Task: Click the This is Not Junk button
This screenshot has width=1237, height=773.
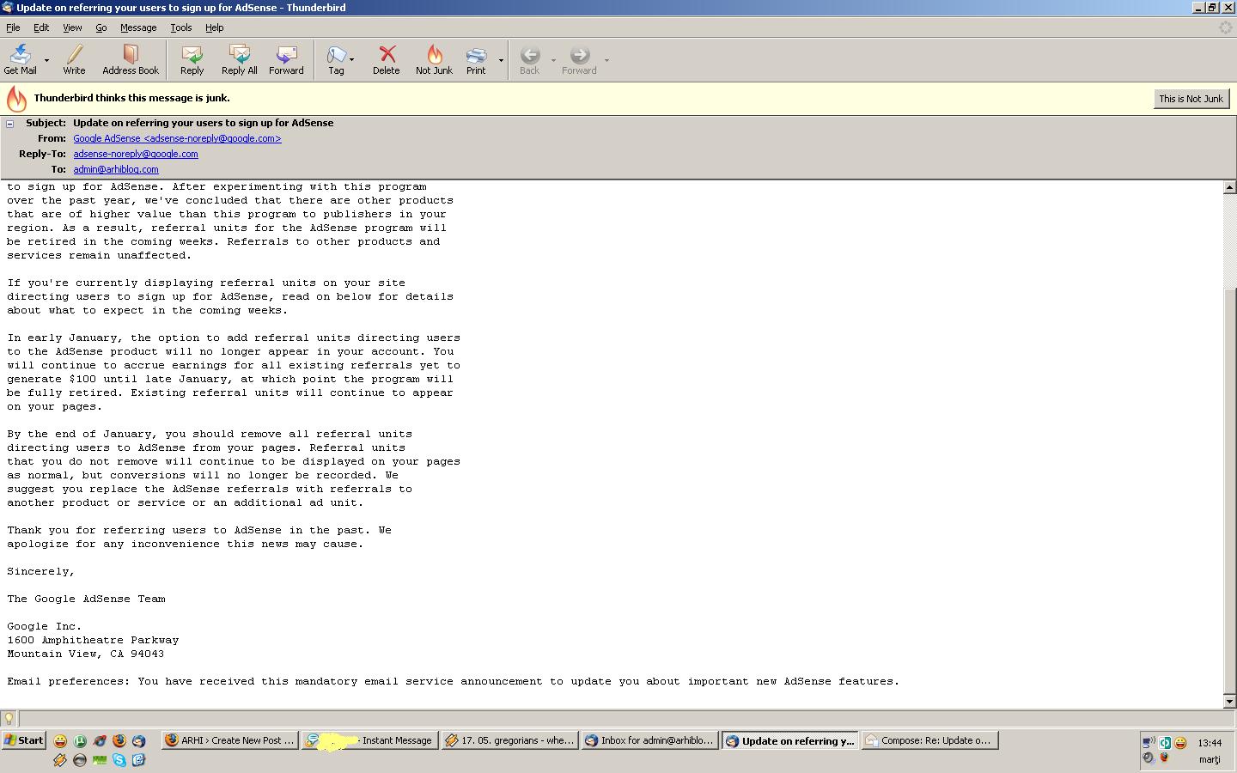Action: tap(1191, 99)
